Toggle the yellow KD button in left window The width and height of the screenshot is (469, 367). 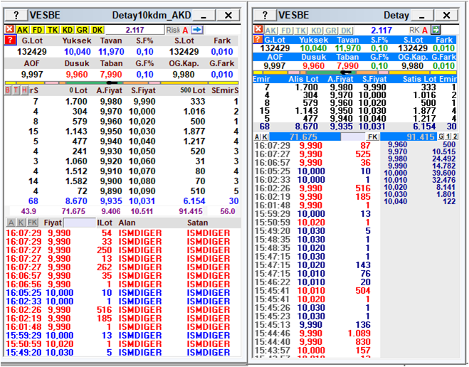click(68, 30)
